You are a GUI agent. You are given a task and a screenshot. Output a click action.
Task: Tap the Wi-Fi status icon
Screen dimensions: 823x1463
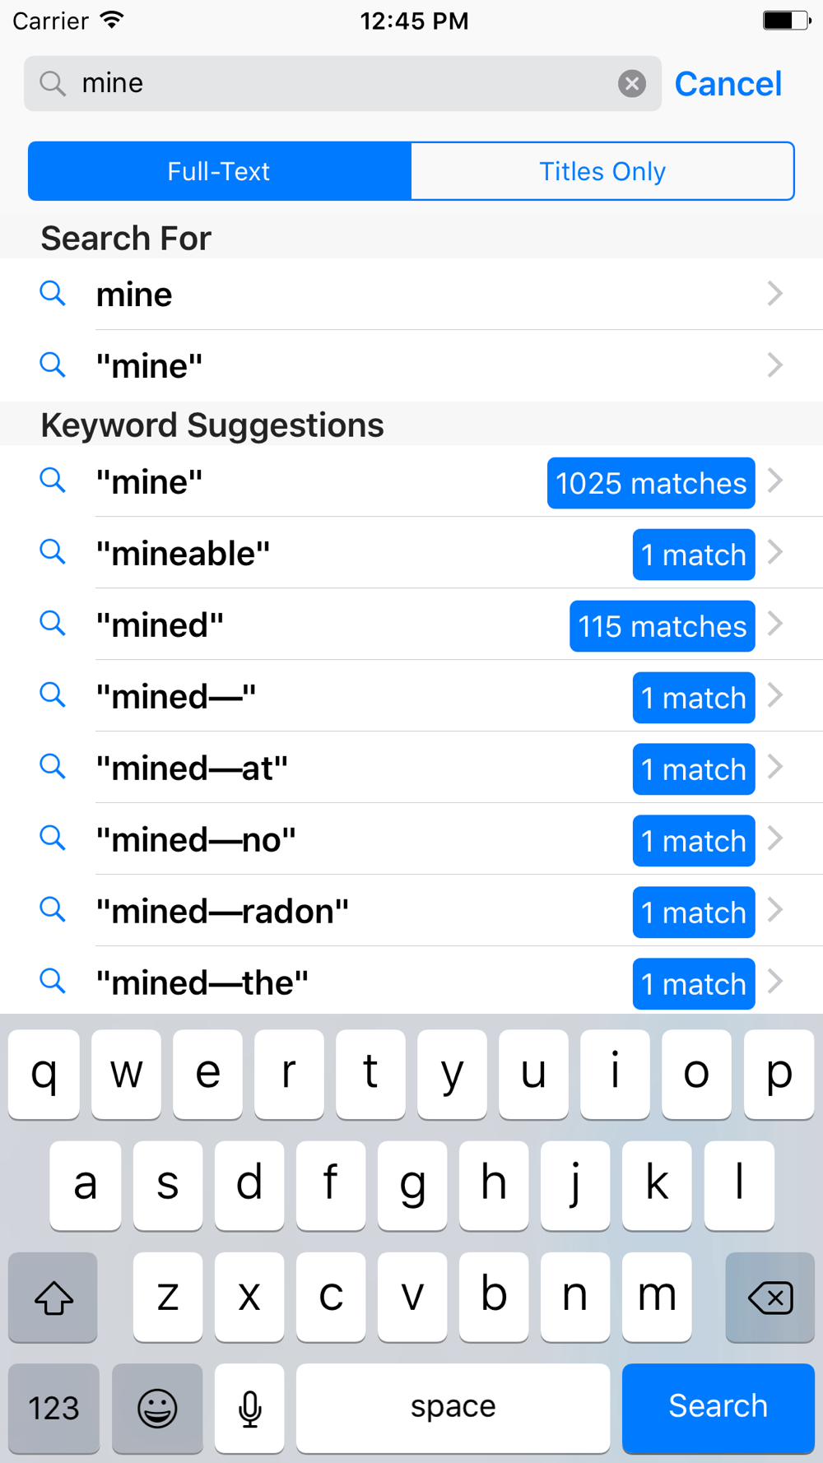click(x=112, y=20)
